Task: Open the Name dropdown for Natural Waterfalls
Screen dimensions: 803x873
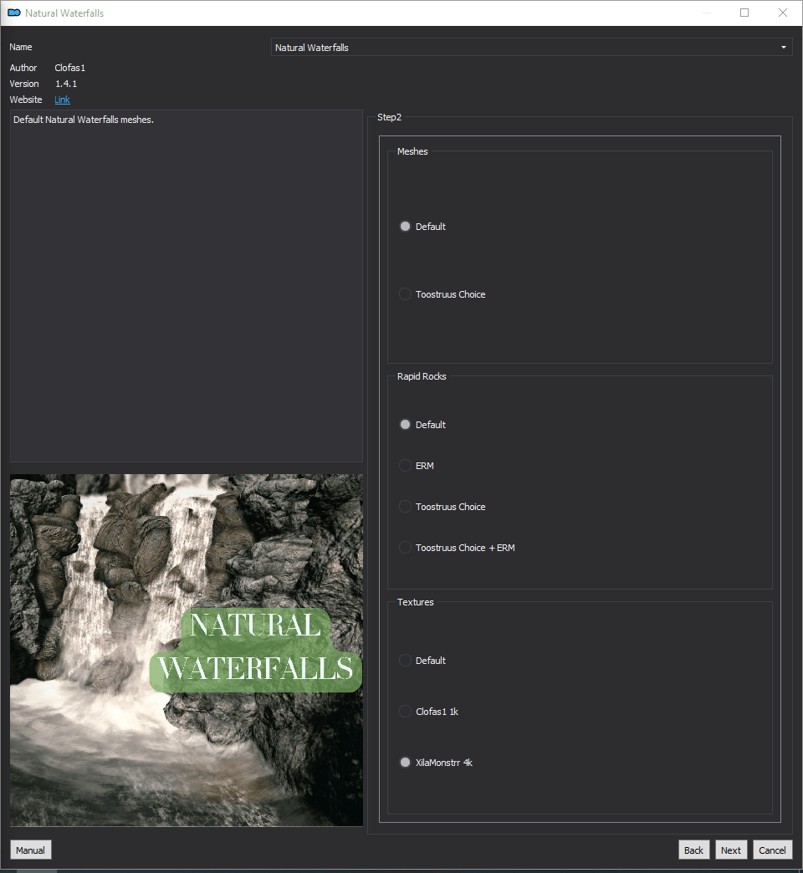Action: [531, 48]
